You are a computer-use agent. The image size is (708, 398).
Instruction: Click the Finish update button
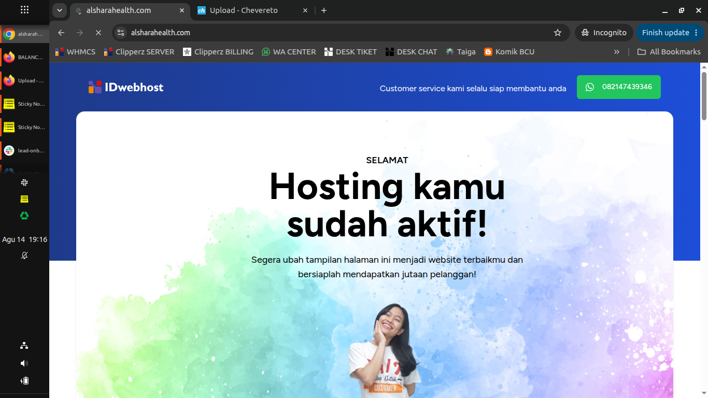(x=665, y=33)
